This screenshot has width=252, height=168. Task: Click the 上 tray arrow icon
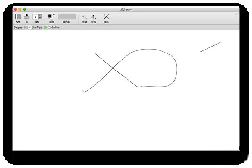[x=27, y=16]
